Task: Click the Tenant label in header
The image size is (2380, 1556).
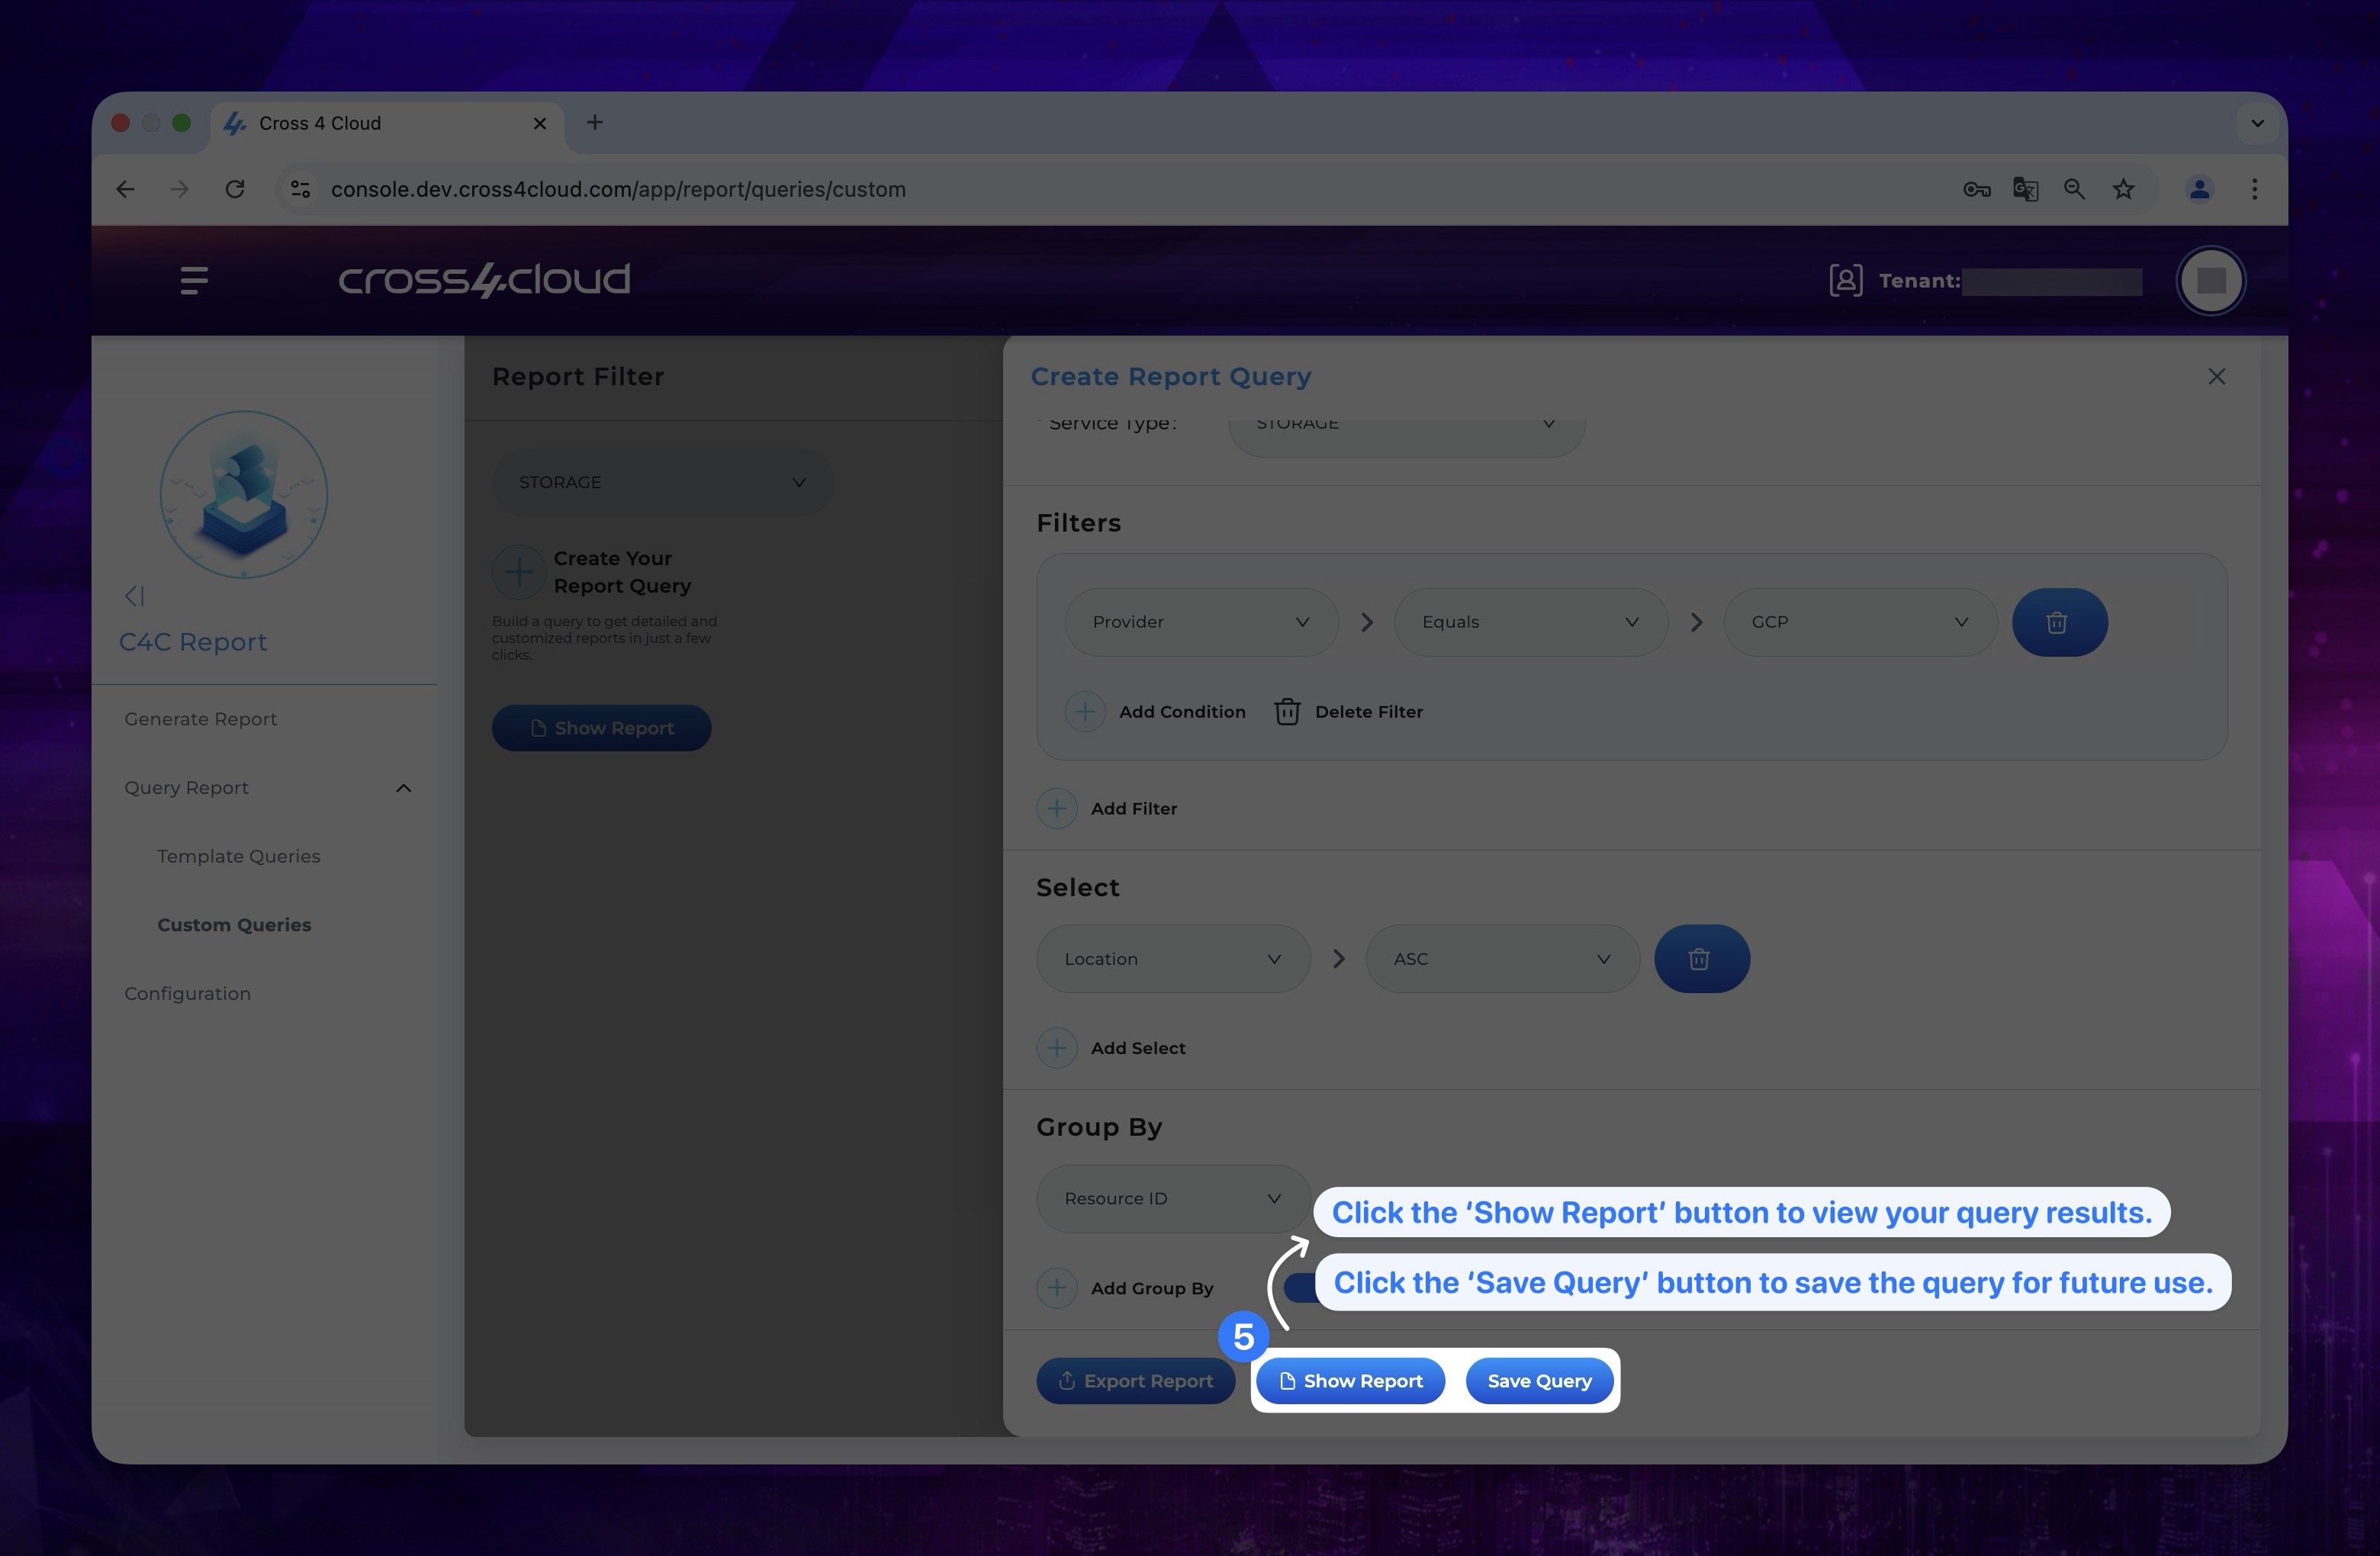Action: (x=1919, y=281)
